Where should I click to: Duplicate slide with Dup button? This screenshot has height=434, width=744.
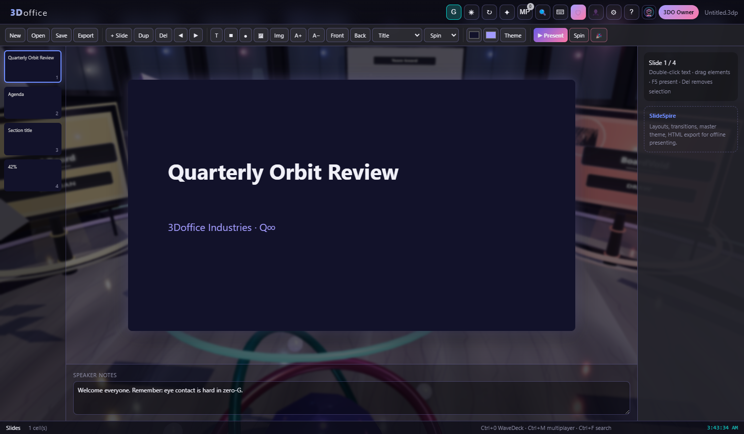tap(144, 36)
